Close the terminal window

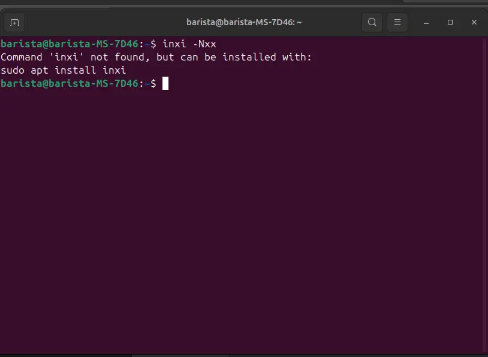(x=474, y=22)
